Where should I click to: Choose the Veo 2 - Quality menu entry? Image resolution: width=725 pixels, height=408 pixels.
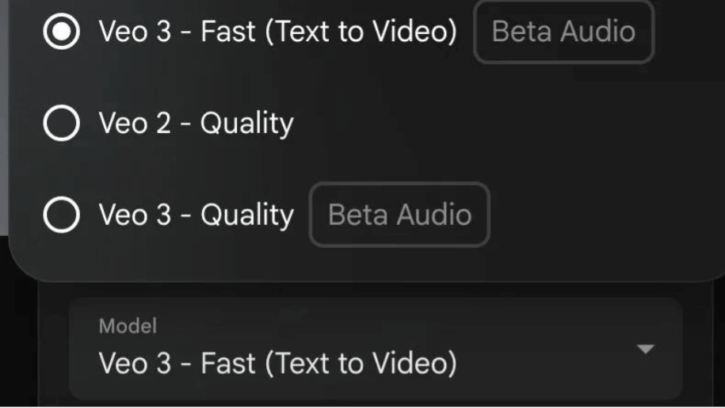click(196, 124)
